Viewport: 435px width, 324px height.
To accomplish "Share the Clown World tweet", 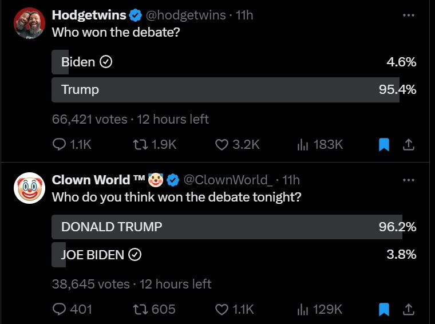I will 409,309.
